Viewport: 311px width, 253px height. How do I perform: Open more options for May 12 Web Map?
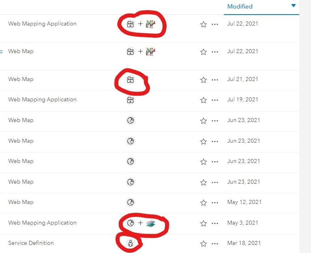[x=215, y=203]
